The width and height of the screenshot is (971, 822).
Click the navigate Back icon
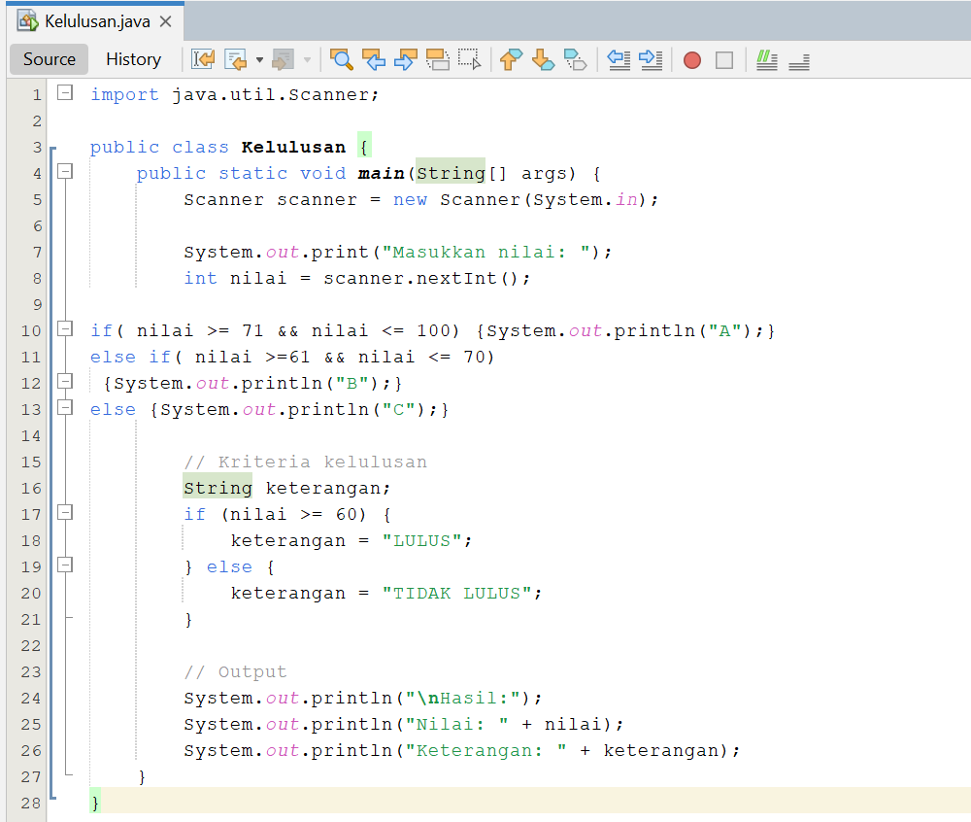pyautogui.click(x=235, y=59)
